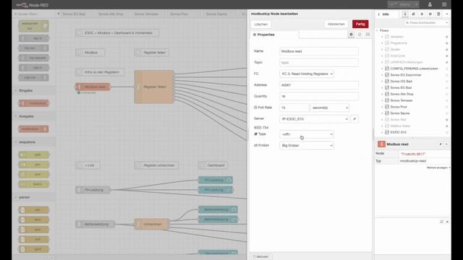Open the Server selection dropdown
The image size is (463, 260).
[314, 118]
